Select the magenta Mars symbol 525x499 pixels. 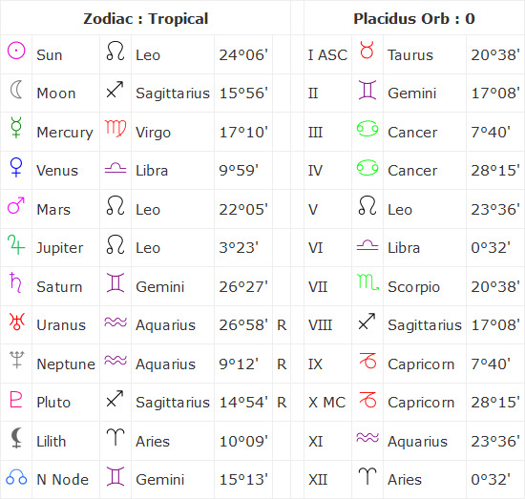click(15, 205)
